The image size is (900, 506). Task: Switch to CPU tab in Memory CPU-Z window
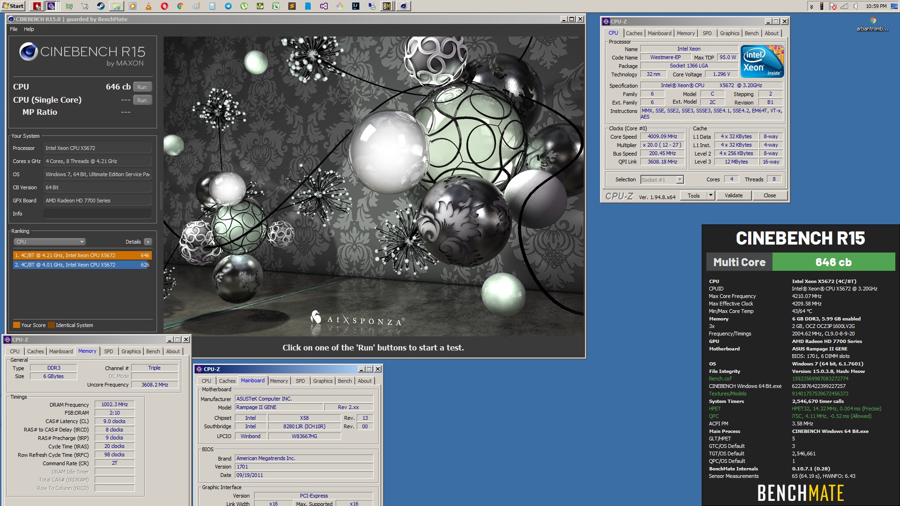15,351
